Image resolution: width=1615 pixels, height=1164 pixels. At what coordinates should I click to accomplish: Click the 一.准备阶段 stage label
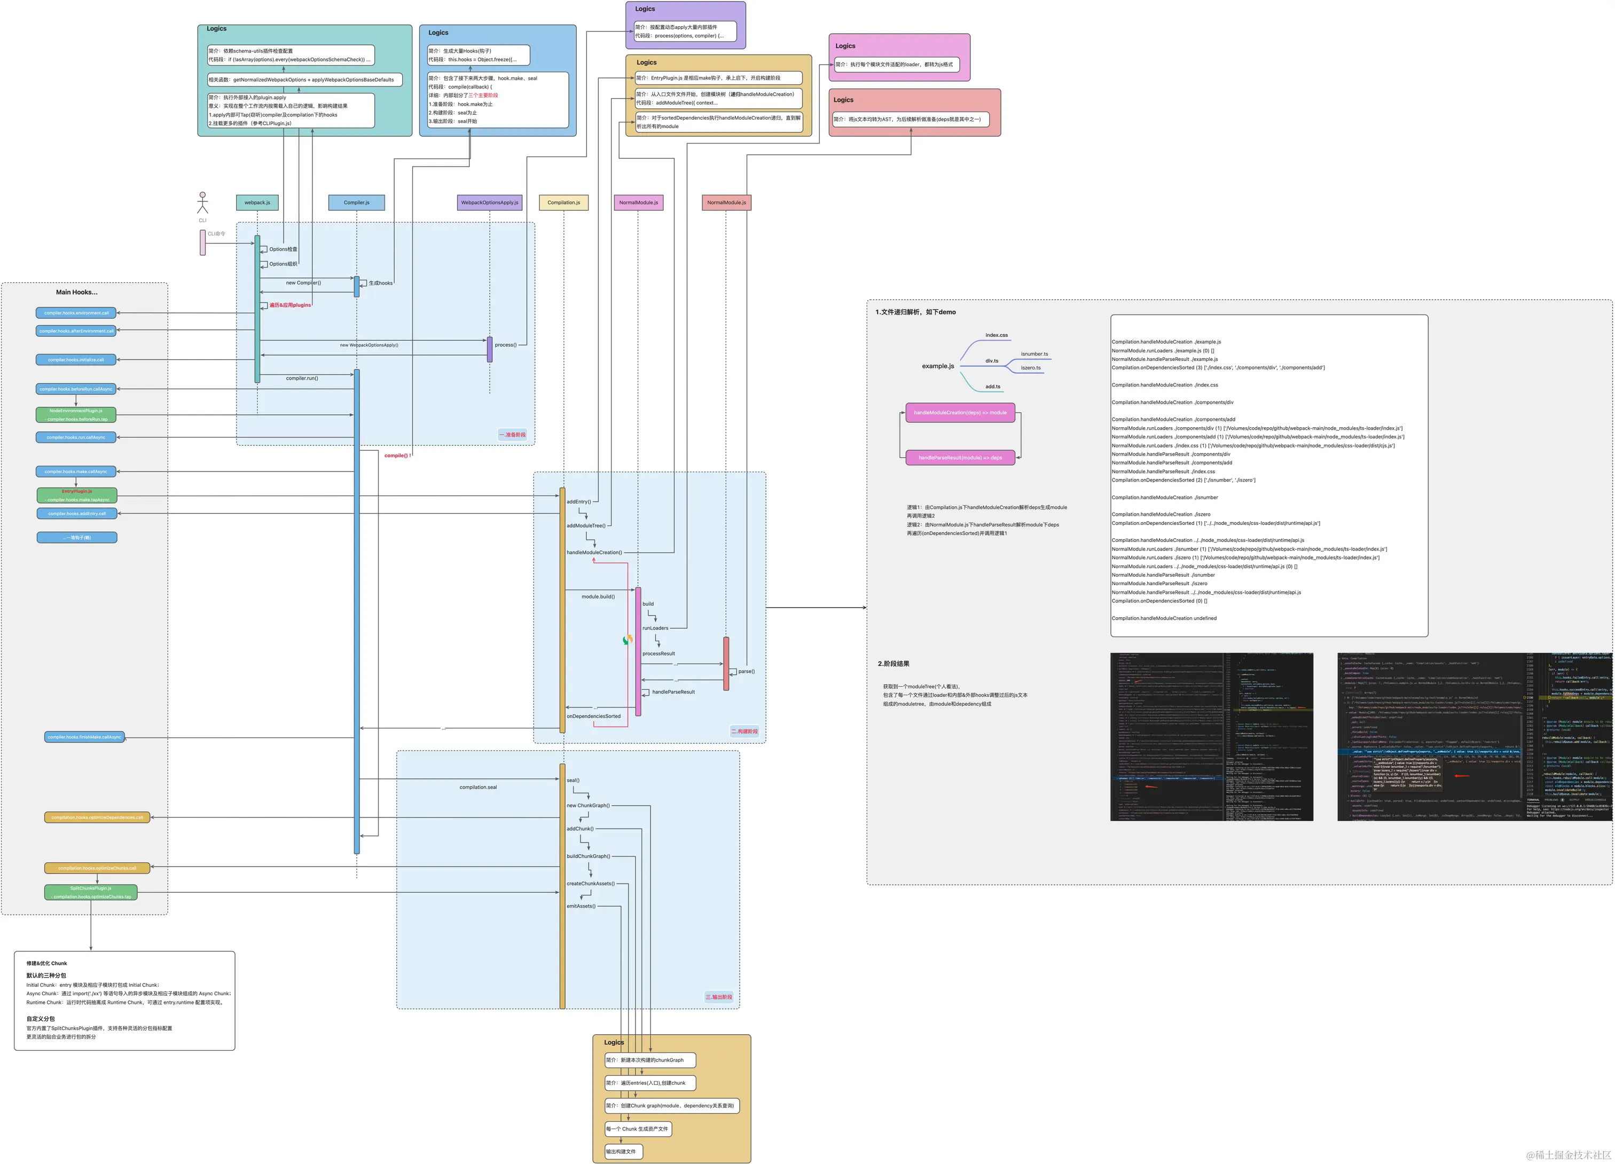pyautogui.click(x=512, y=435)
